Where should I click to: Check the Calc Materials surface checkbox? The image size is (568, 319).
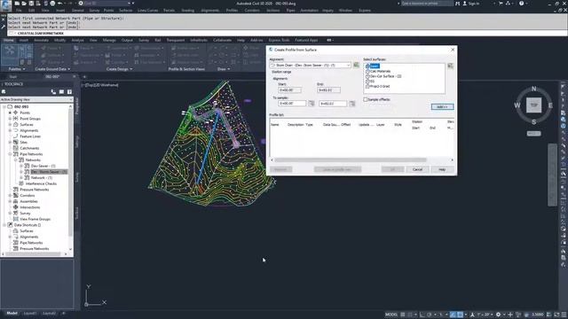[x=367, y=71]
